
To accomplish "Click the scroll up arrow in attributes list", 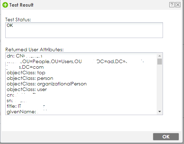I will (x=159, y=56).
